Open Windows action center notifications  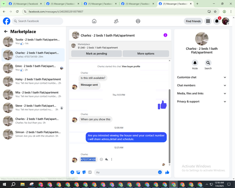[229, 184]
